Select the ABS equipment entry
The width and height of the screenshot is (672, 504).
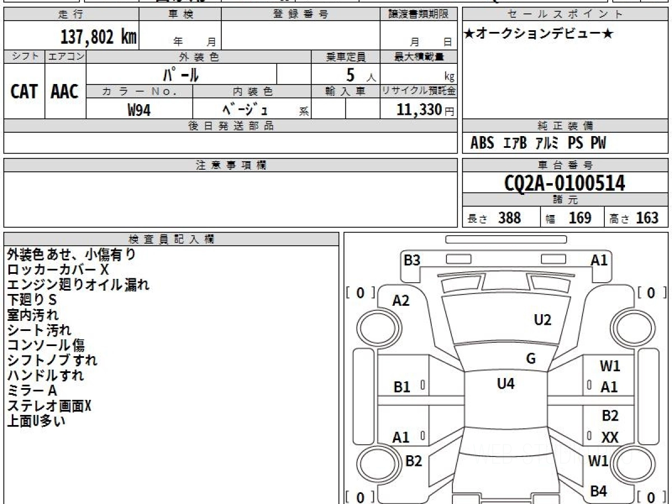click(x=482, y=143)
